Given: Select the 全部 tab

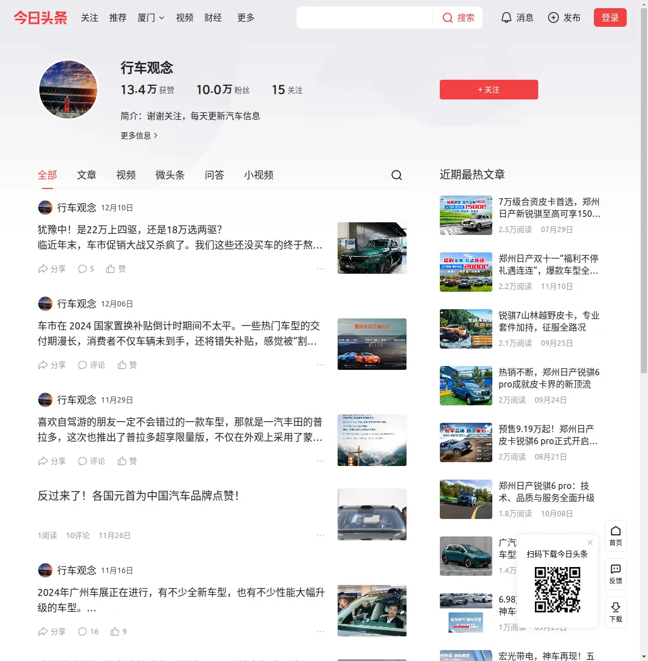Looking at the screenshot, I should point(48,175).
